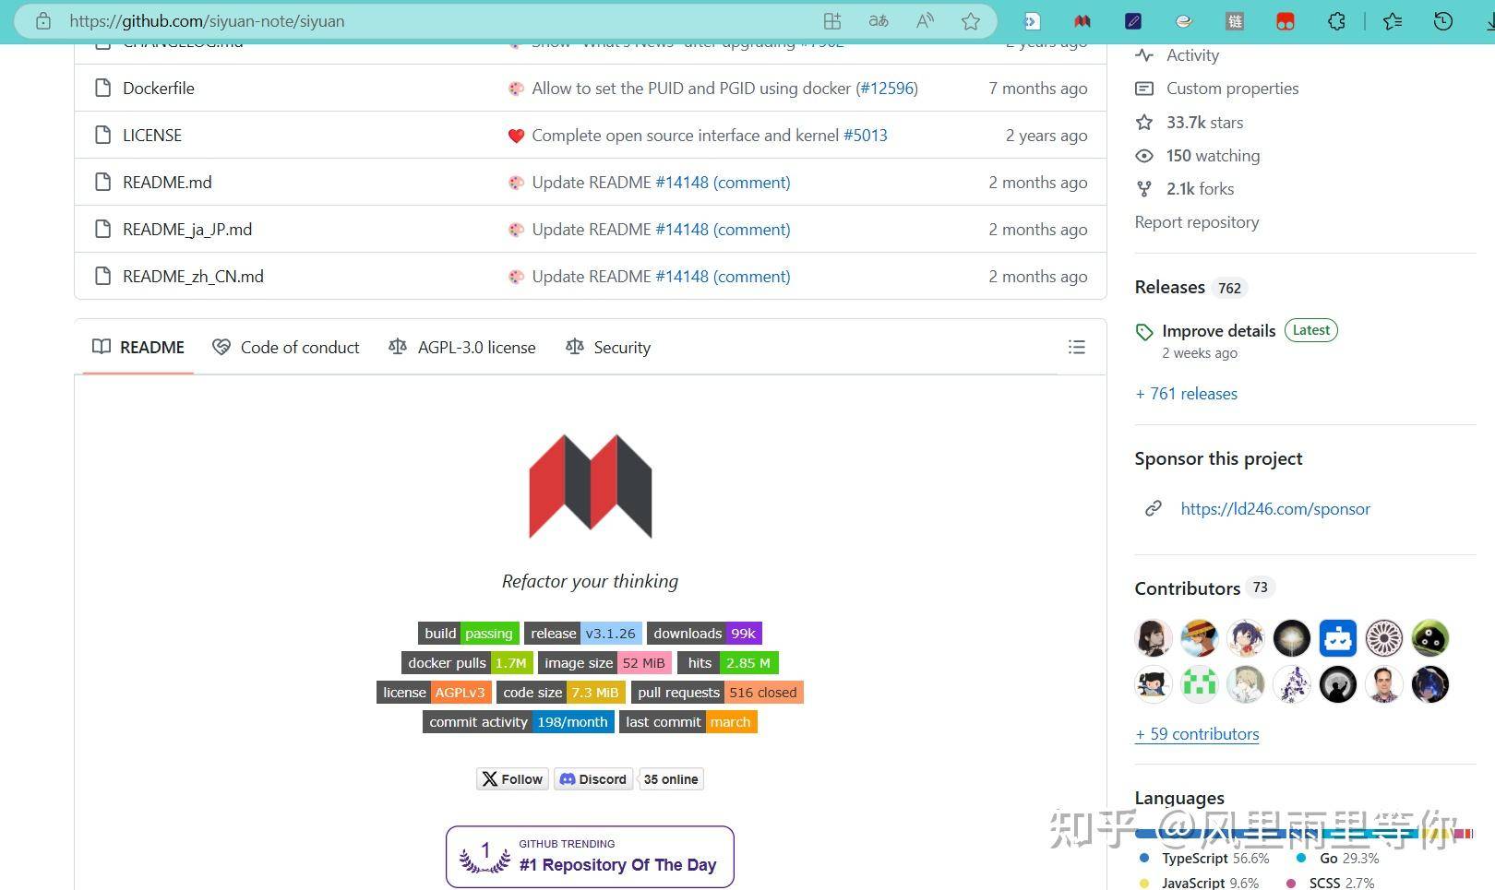Click + 59 contributors link
Screen dimensions: 1495x890
coord(1197,733)
